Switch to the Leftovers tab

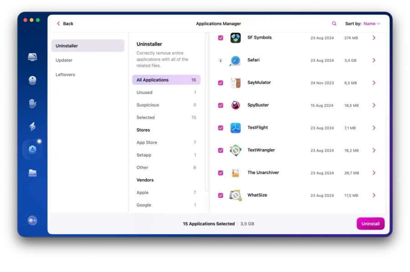coord(87,75)
